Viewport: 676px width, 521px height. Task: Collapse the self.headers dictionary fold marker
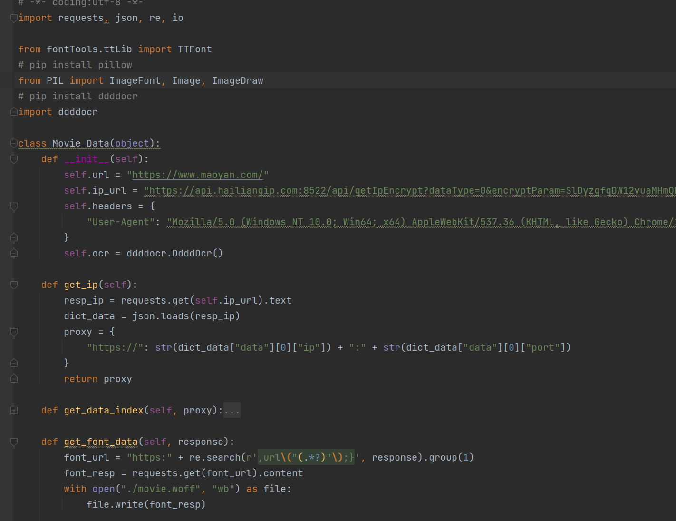point(14,206)
